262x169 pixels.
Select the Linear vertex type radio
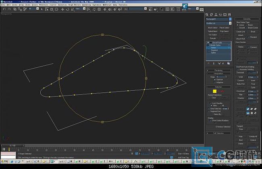pos(237,25)
